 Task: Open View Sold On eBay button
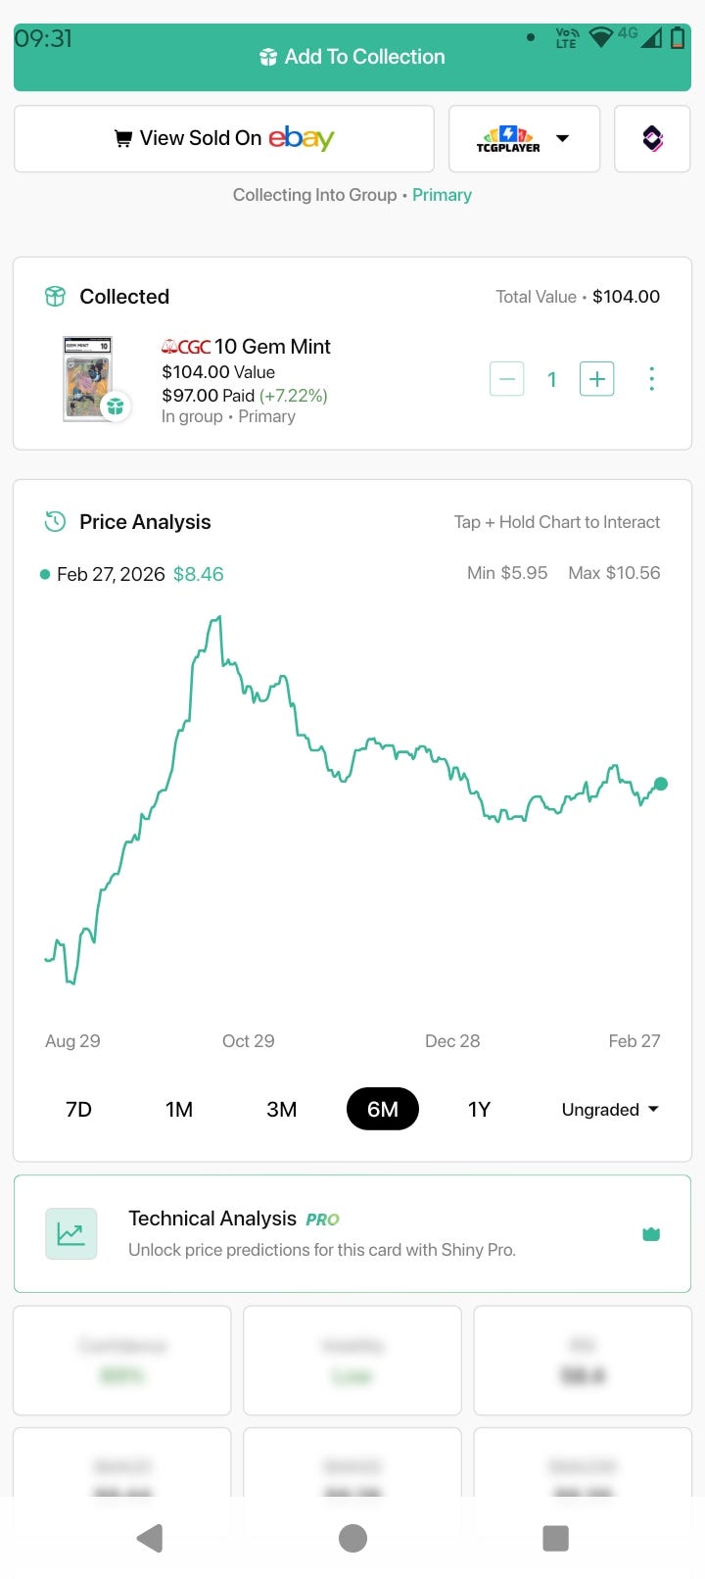click(x=224, y=139)
